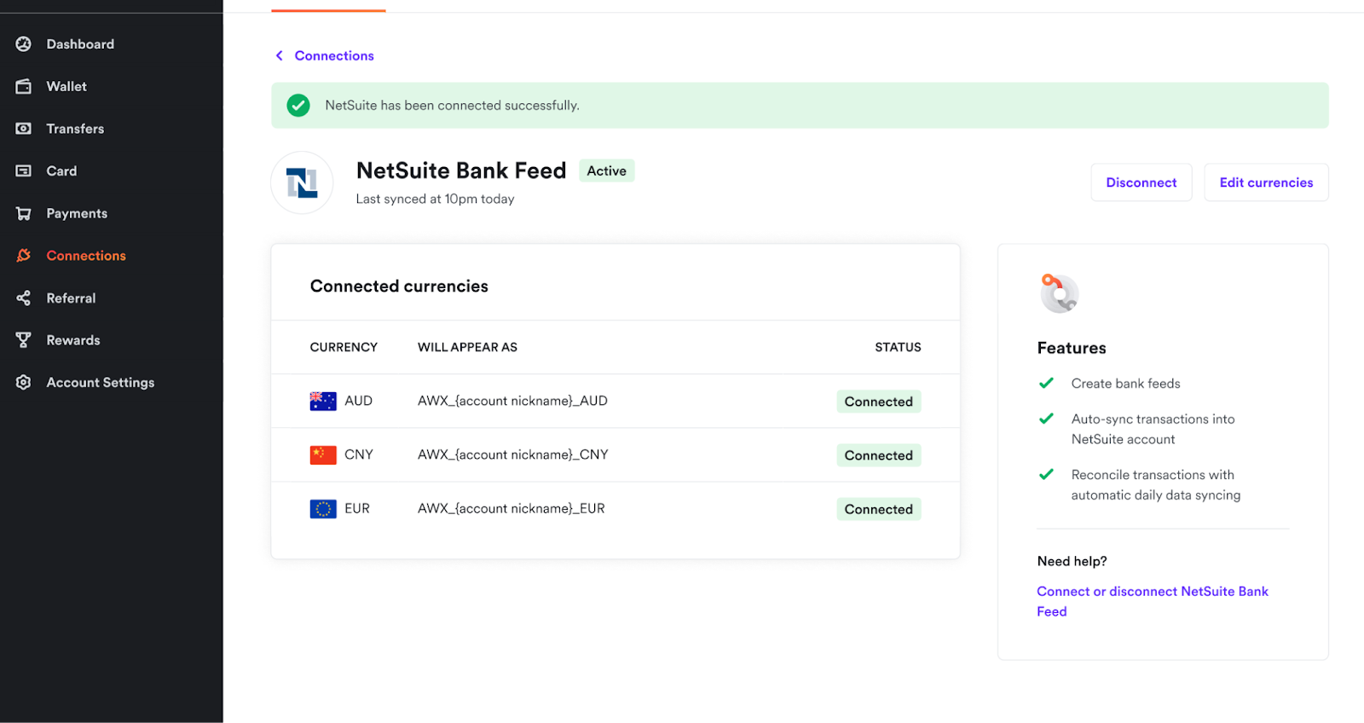The width and height of the screenshot is (1364, 723).
Task: Click the NetSuite logo icon
Action: tap(302, 182)
